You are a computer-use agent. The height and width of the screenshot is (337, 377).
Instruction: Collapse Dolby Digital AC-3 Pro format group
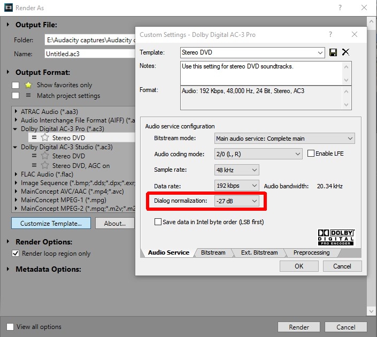tap(15, 129)
